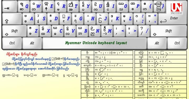Click the less-than < key
This screenshot has width=189, height=99.
(x=119, y=31)
